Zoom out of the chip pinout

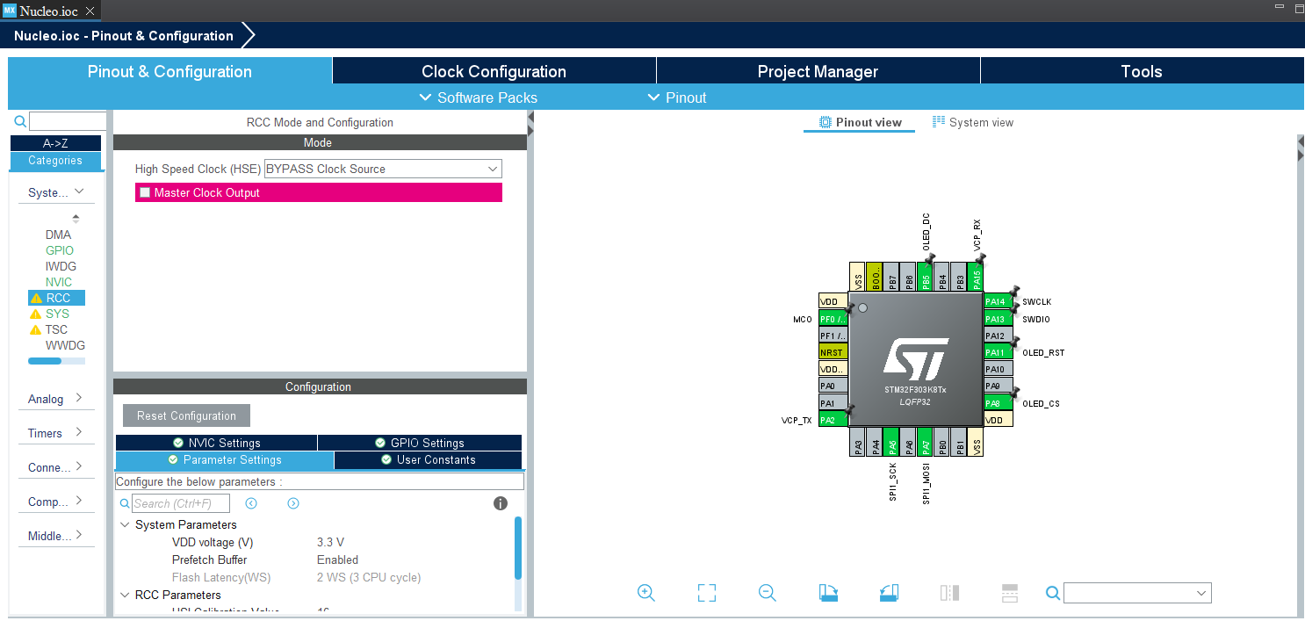[768, 593]
